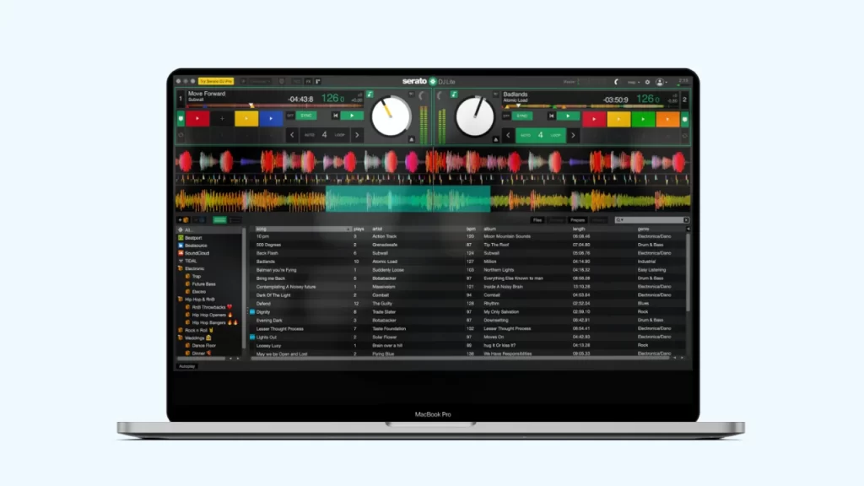
Task: Collapse the Electronic crate
Action: pos(181,269)
